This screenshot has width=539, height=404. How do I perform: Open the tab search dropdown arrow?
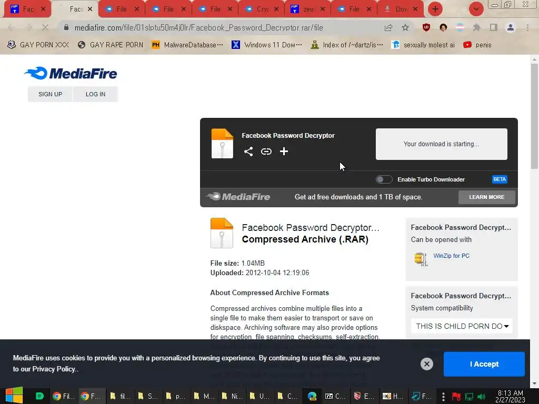(x=476, y=9)
